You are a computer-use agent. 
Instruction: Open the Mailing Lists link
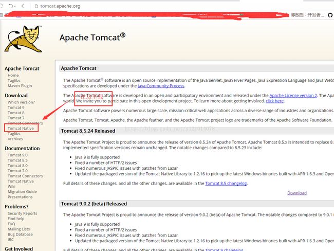click(x=18, y=229)
